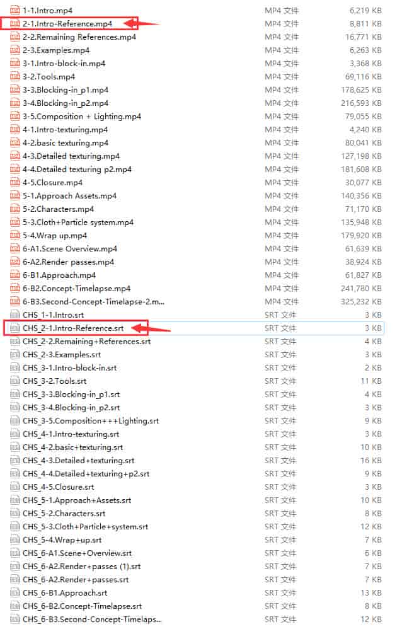The width and height of the screenshot is (402, 634).
Task: Select 3-5.Composition + Lighting.mp4 in the list
Action: point(81,117)
